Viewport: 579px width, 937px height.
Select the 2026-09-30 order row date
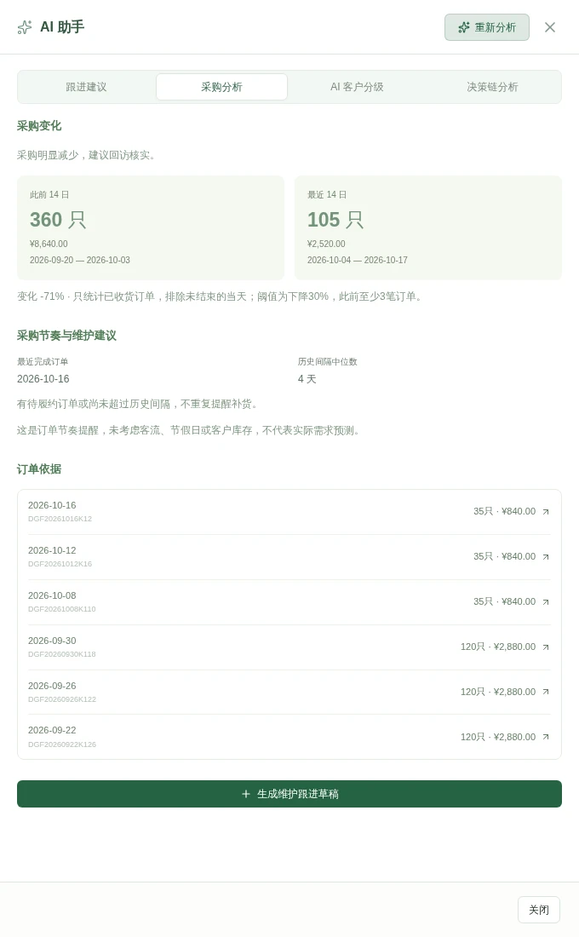[x=52, y=641]
